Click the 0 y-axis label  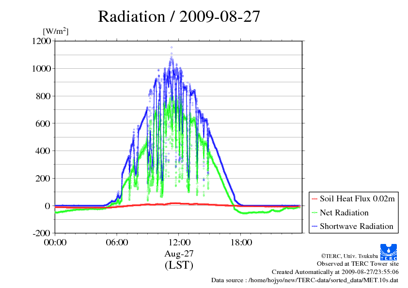47,206
